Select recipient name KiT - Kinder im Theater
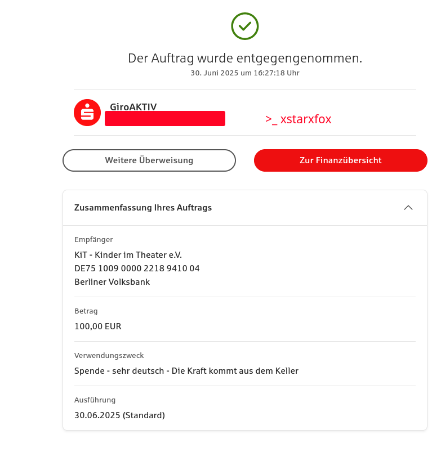The width and height of the screenshot is (441, 452). (128, 254)
